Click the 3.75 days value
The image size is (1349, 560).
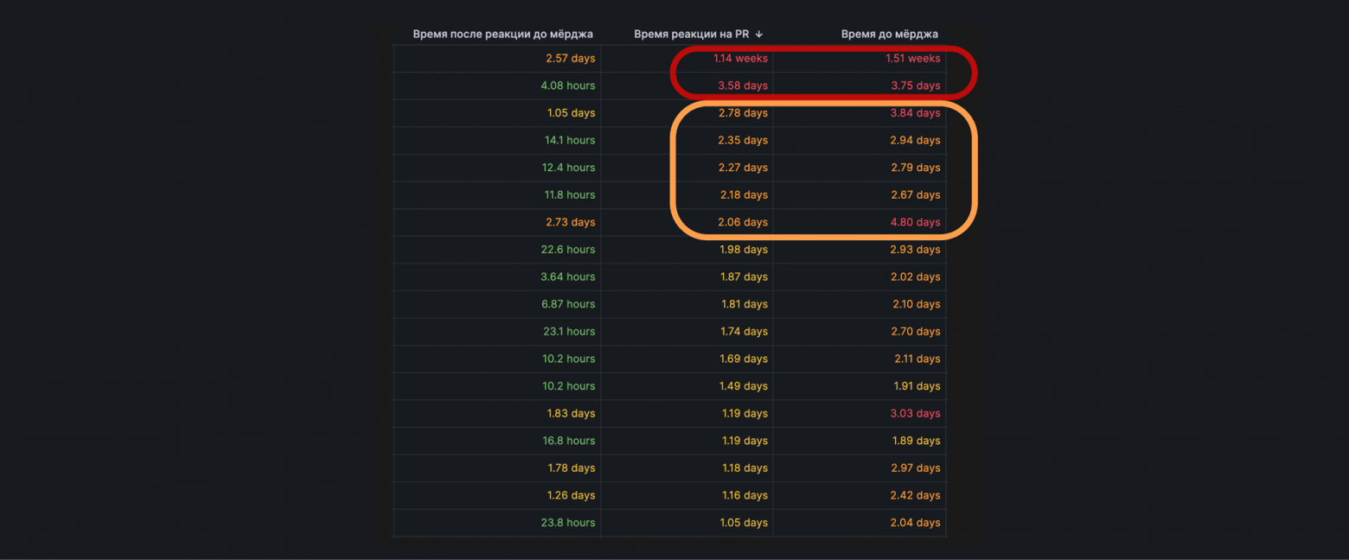point(916,86)
